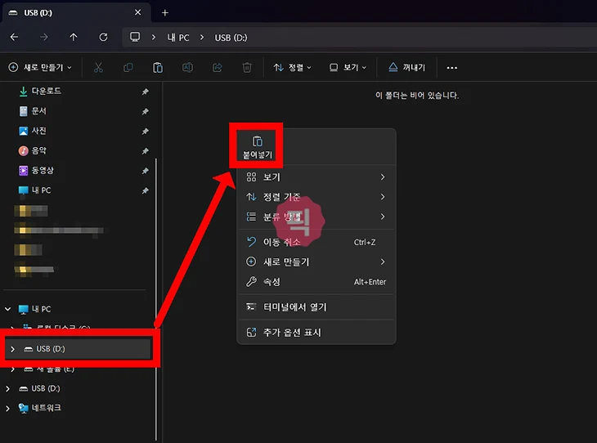Click the Rename icon in toolbar
The height and width of the screenshot is (443, 597).
point(187,68)
